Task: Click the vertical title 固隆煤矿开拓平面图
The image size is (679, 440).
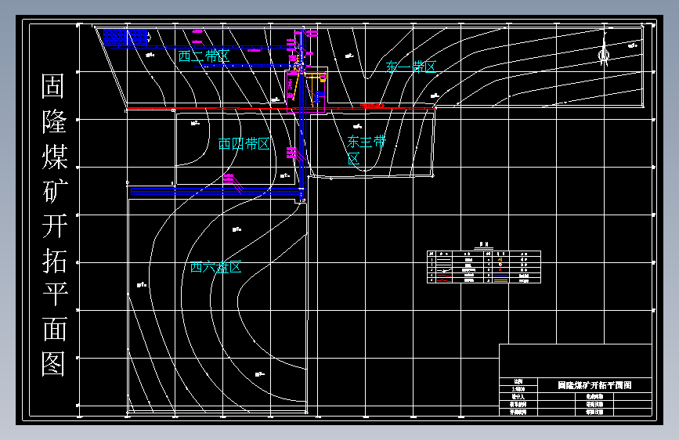Action: click(55, 225)
